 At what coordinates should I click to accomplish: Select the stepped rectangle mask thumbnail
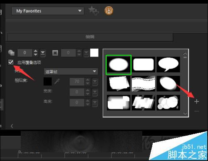coord(119,102)
